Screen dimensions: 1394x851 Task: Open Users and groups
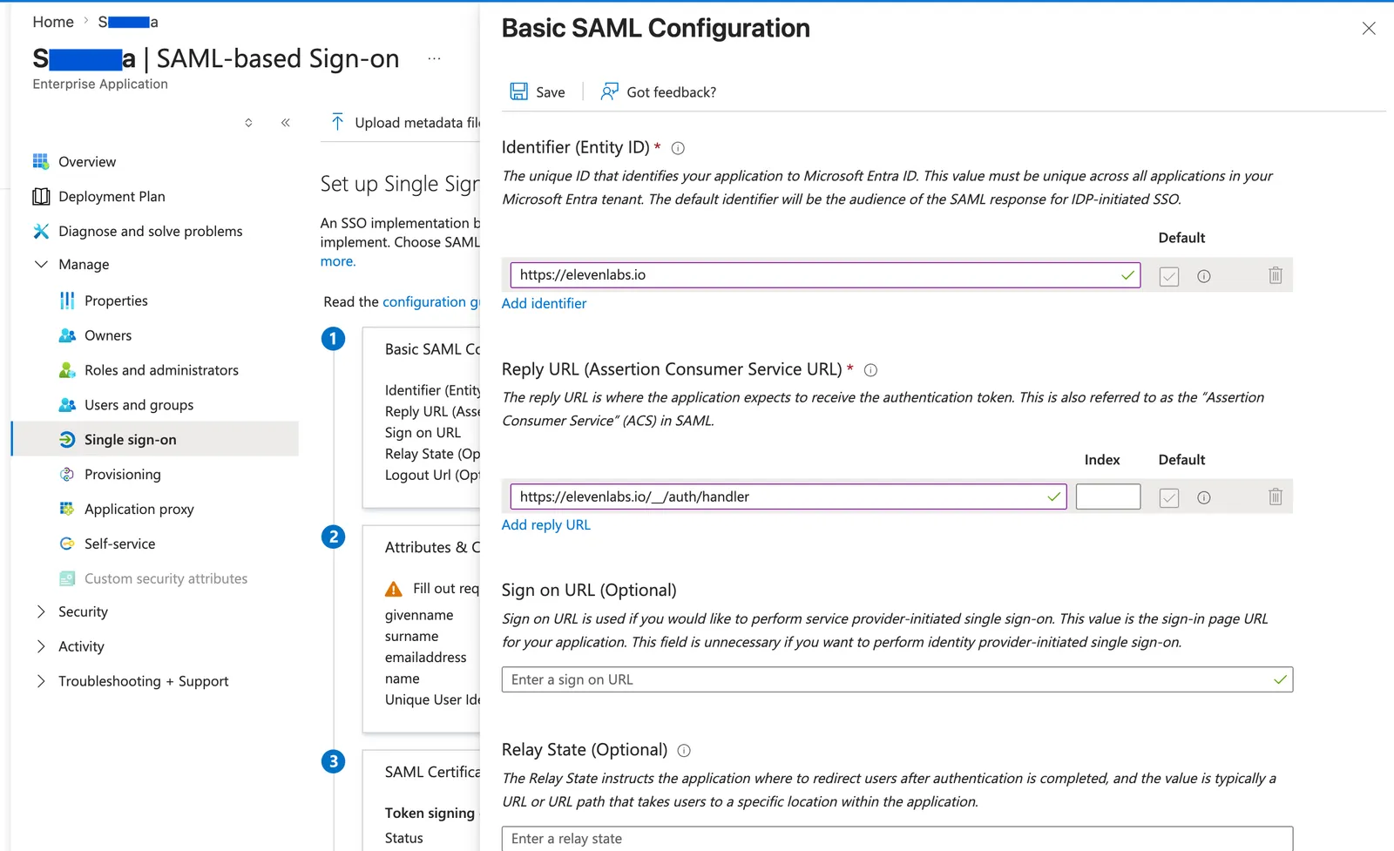tap(139, 405)
